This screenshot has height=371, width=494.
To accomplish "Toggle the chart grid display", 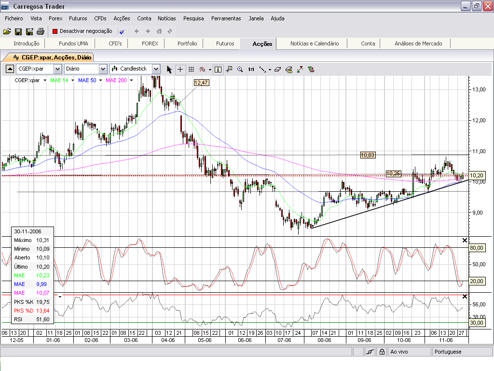I will (191, 69).
